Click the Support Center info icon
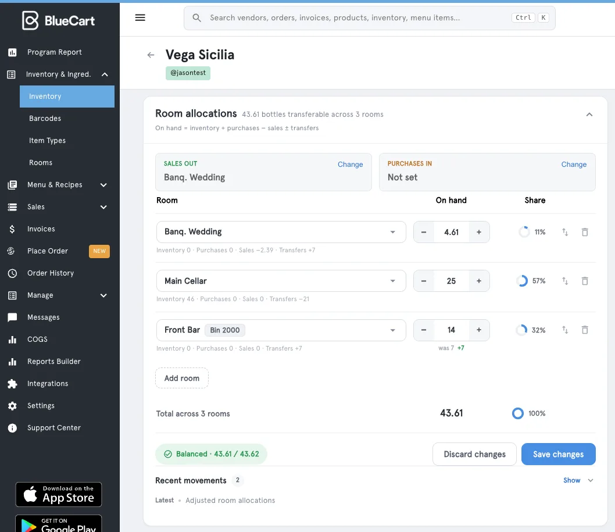 click(12, 428)
